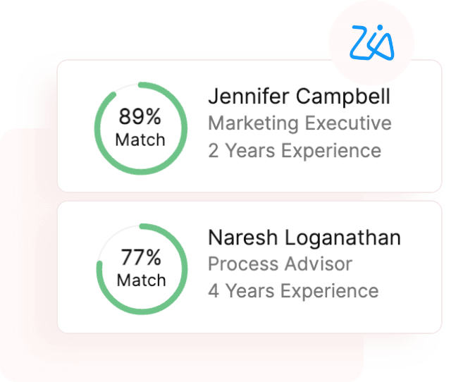This screenshot has height=382, width=451.
Task: Select the Process Advisor job title
Action: (280, 264)
